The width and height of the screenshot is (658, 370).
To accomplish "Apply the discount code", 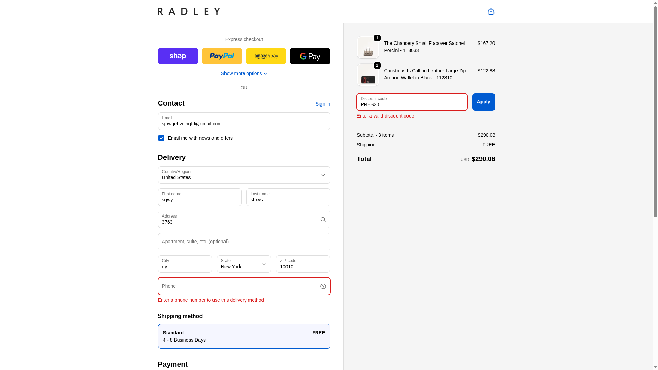I will pos(484,102).
